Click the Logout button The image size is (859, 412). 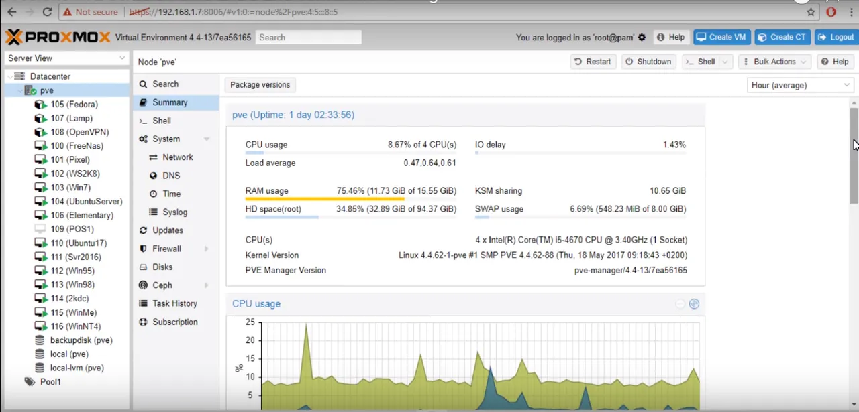(x=836, y=38)
